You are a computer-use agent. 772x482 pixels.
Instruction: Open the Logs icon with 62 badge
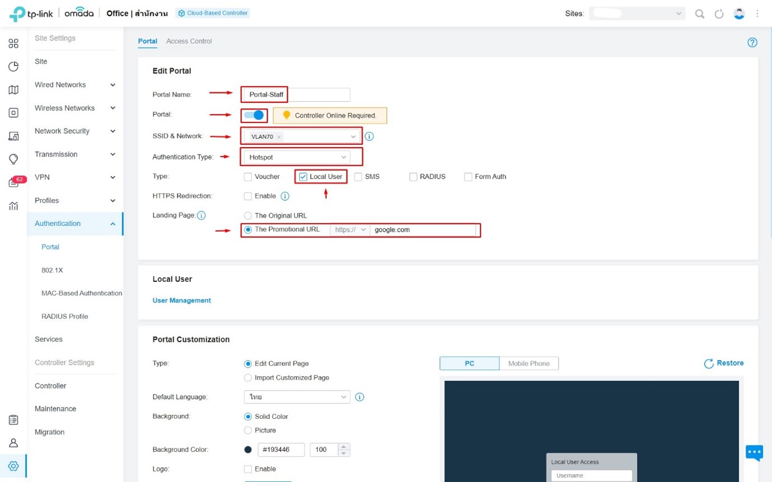point(13,182)
